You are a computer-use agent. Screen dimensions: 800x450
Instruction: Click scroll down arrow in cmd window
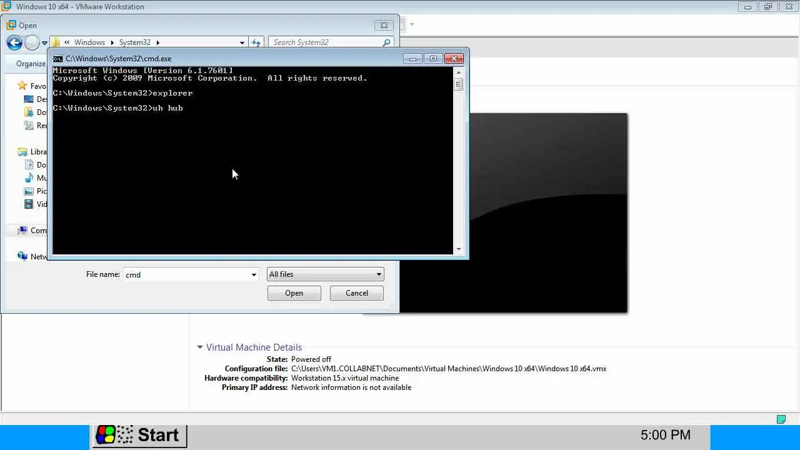[459, 249]
